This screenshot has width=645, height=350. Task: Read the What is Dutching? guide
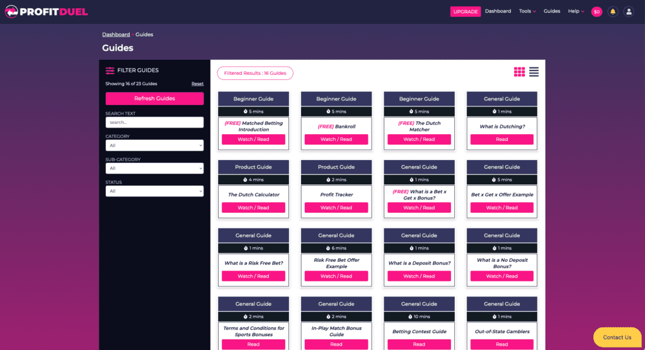tap(502, 139)
